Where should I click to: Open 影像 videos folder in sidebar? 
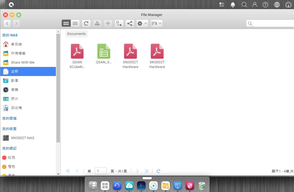(x=28, y=80)
